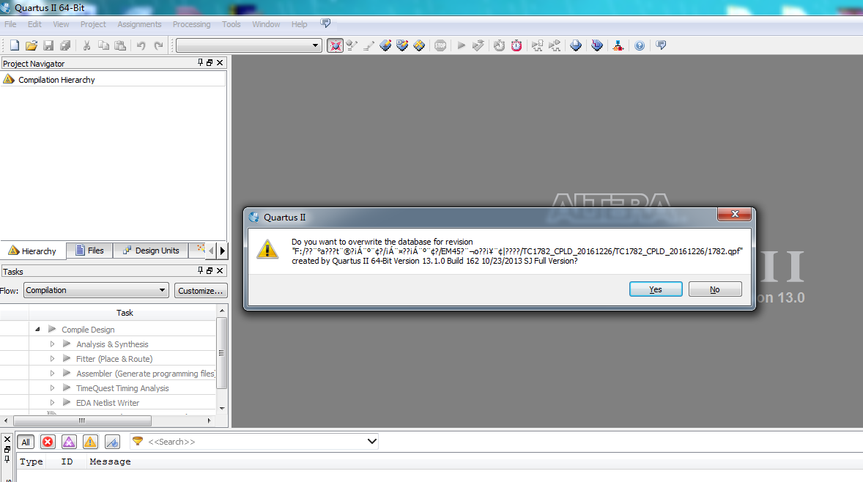This screenshot has height=482, width=863.
Task: Click the Help question-mark icon
Action: [640, 45]
